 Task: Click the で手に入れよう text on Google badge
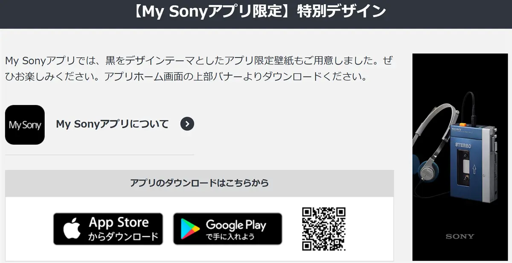[230, 237]
